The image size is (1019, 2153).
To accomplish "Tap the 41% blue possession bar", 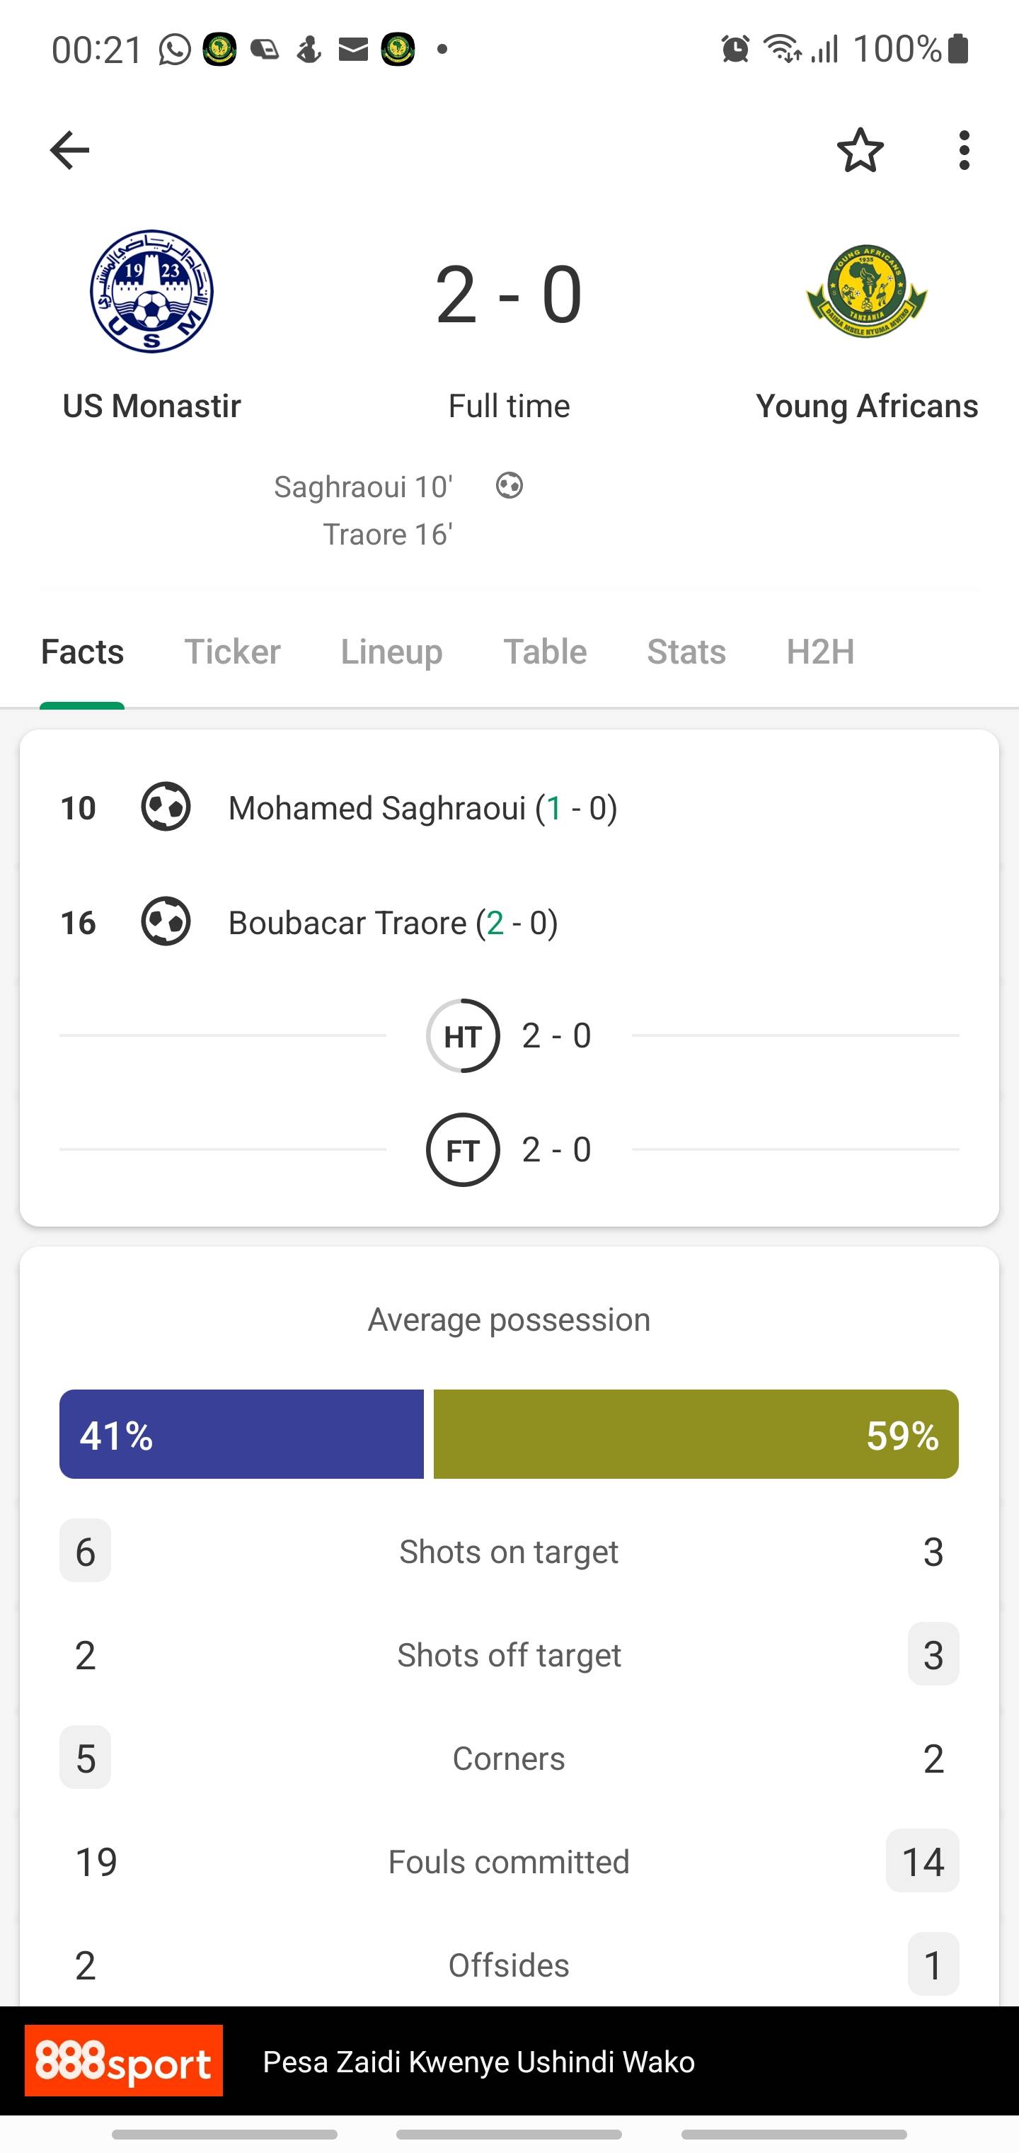I will [x=241, y=1434].
